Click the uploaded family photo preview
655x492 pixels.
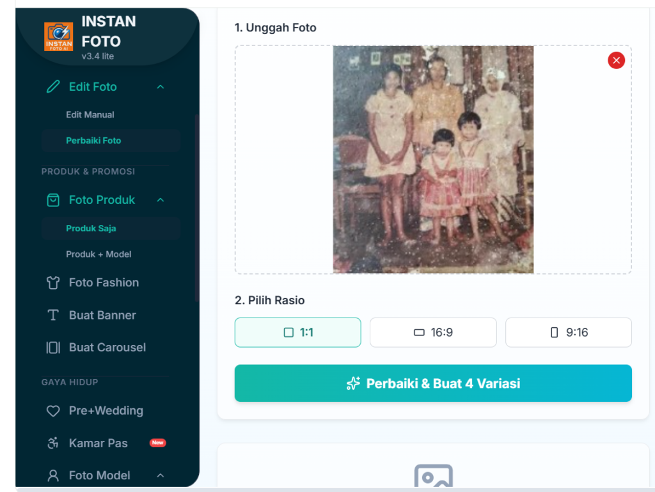433,160
